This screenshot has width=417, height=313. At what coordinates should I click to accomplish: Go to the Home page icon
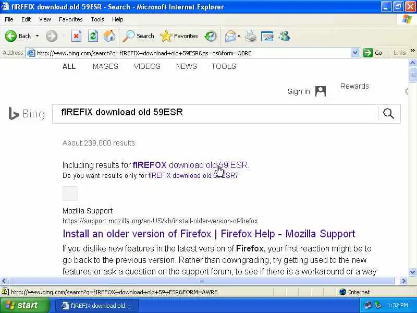(x=109, y=36)
